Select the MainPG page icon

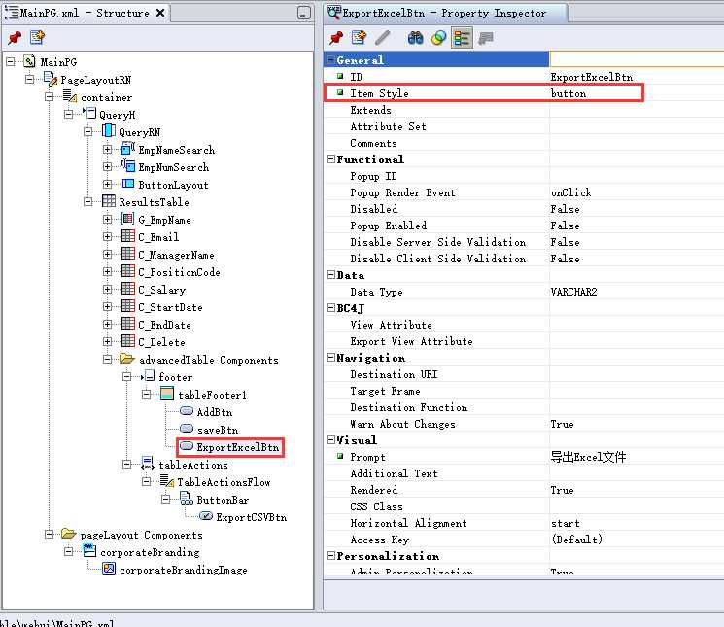pyautogui.click(x=29, y=61)
